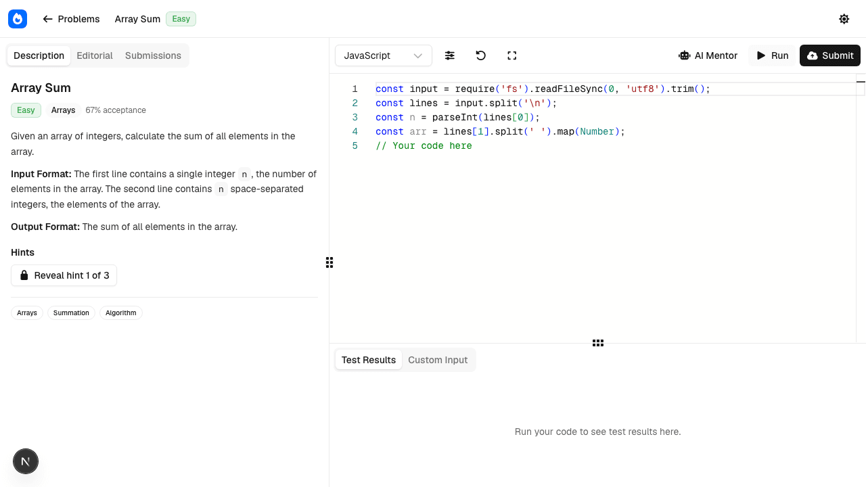Open the Description tab
This screenshot has height=487, width=866.
39,55
